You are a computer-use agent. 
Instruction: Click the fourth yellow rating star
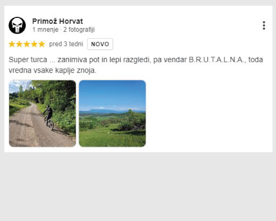pyautogui.click(x=34, y=44)
